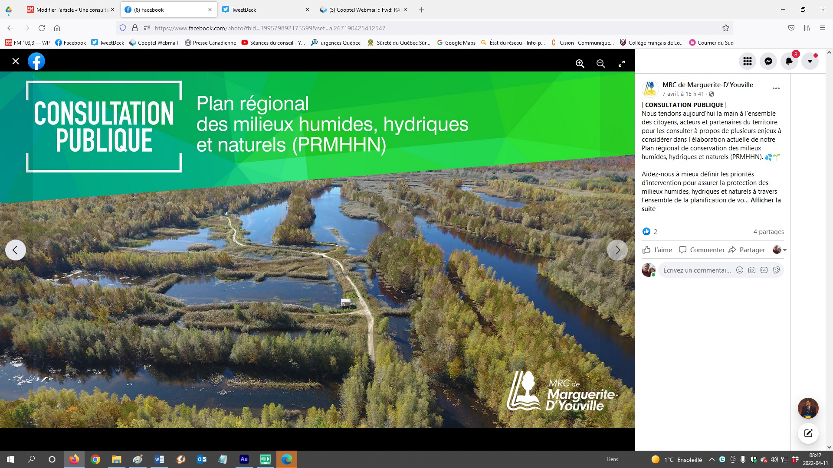Bookmark this page with the star
Image resolution: width=833 pixels, height=468 pixels.
coord(725,28)
